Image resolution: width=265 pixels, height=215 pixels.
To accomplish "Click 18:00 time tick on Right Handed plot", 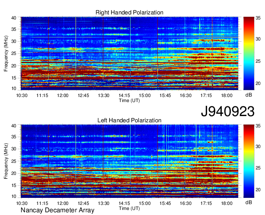I will [x=227, y=95].
